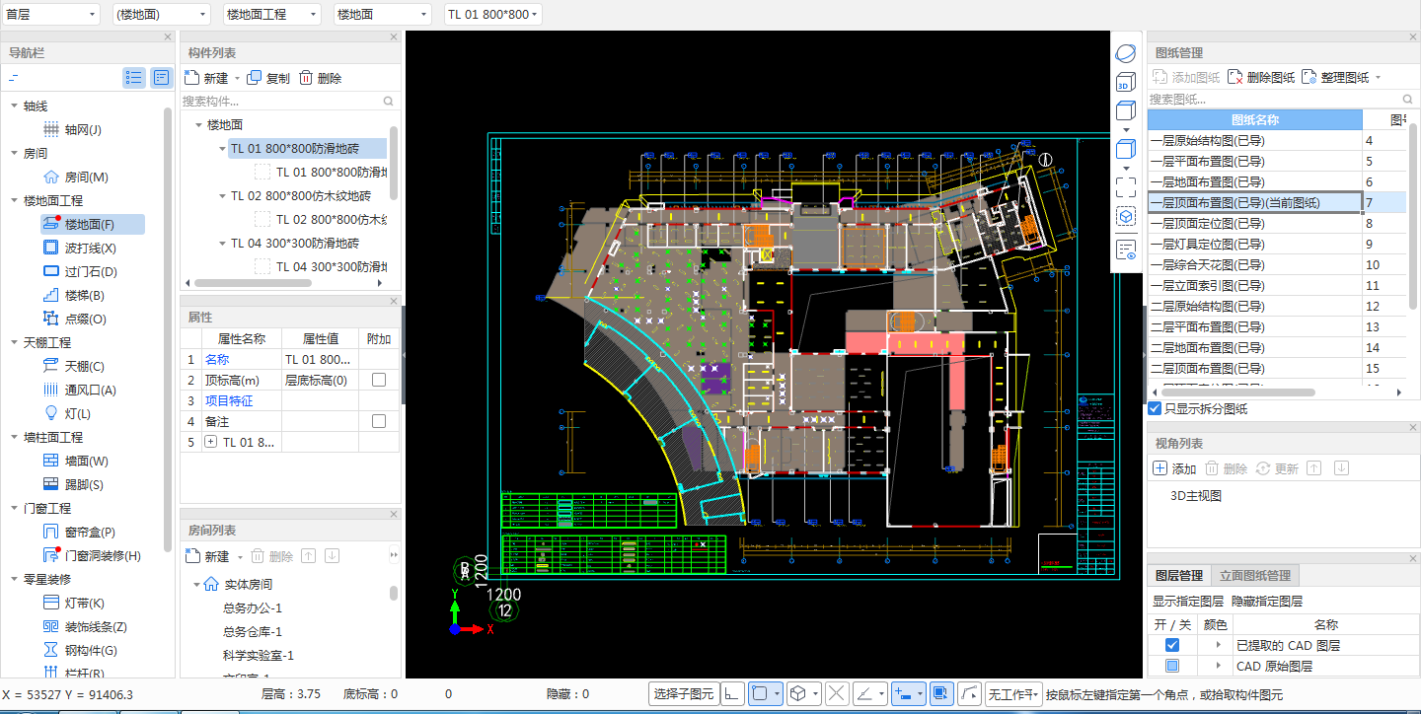The height and width of the screenshot is (714, 1421).
Task: Click 隐藏指定图层 option
Action: pos(1266,601)
